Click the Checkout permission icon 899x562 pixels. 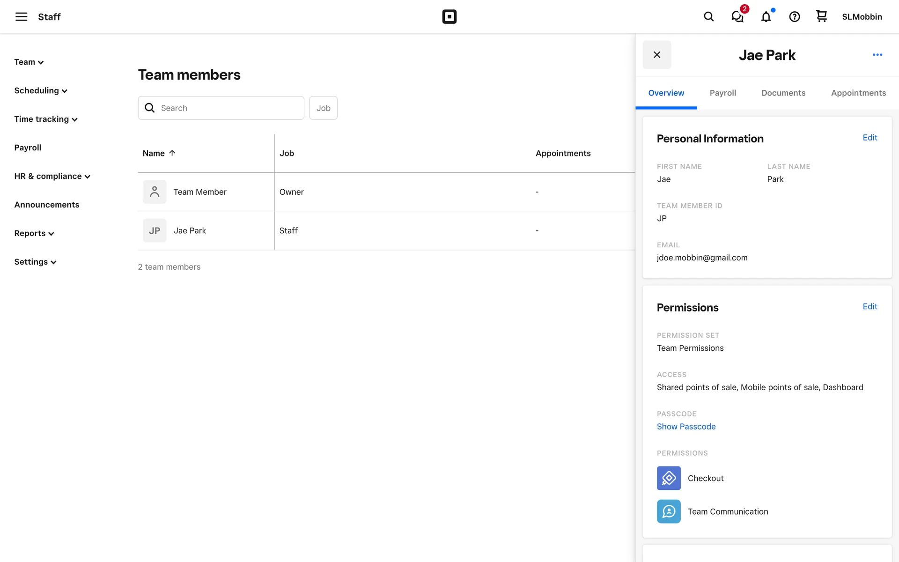[668, 478]
